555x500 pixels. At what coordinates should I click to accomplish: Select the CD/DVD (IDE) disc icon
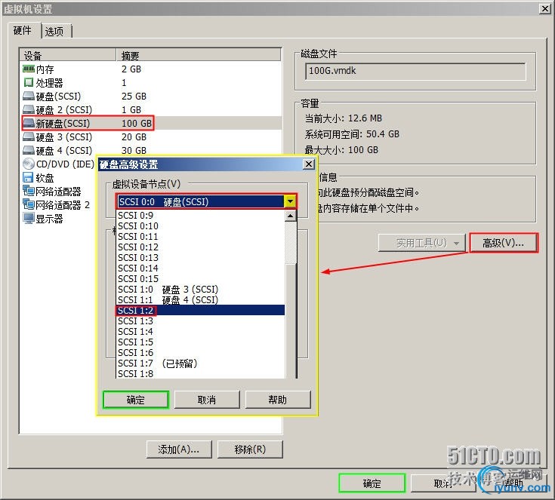coord(29,164)
